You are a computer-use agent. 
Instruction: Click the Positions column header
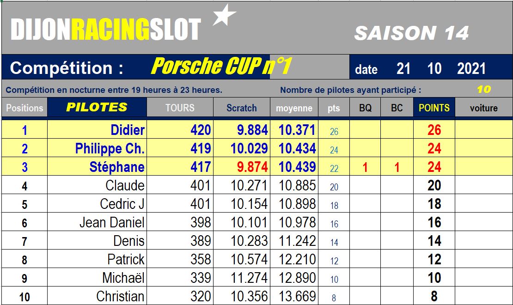point(24,107)
